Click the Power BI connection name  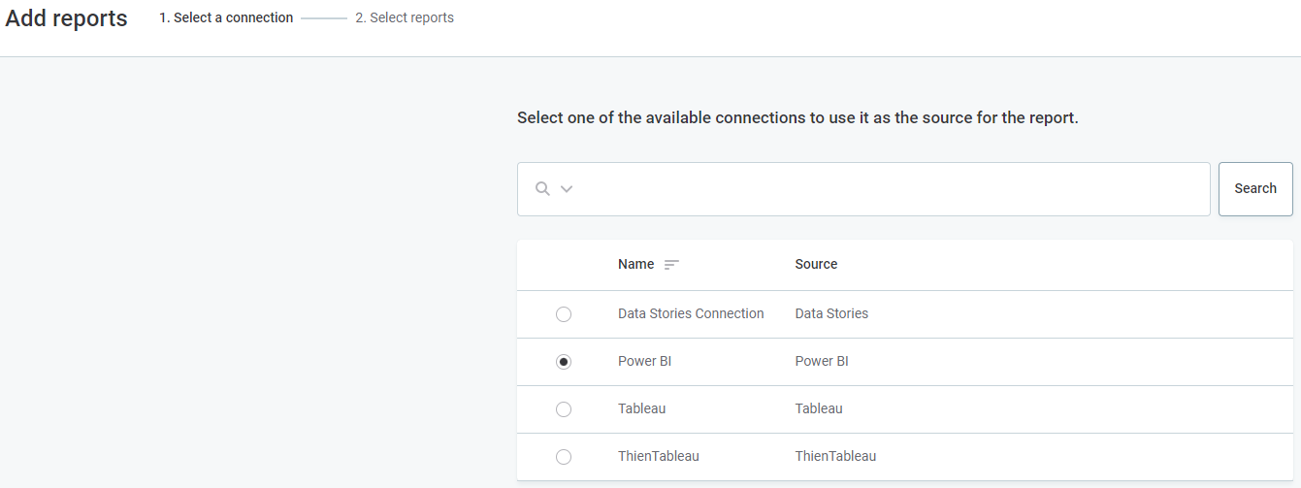click(644, 361)
